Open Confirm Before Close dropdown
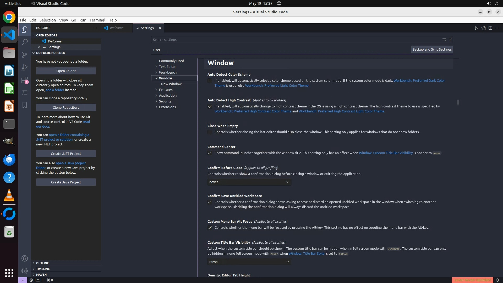Screen dimensions: 503x283 (249, 182)
